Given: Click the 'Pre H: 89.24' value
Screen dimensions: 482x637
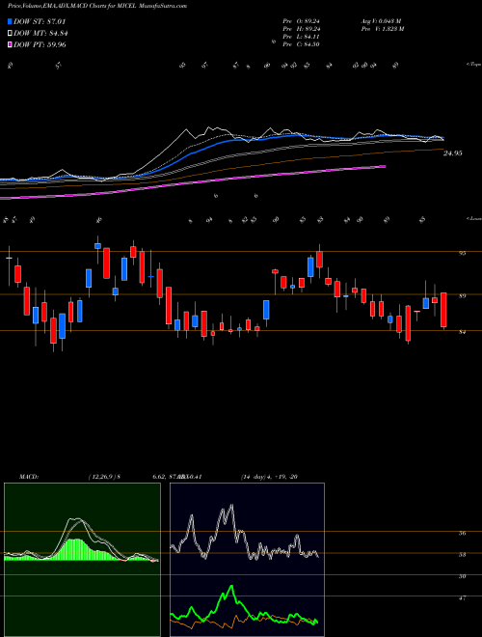Looking at the screenshot, I should 302,29.
